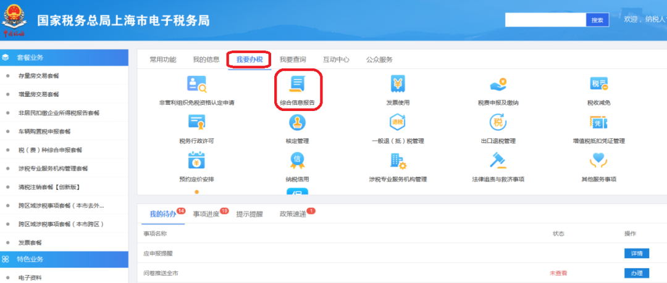This screenshot has width=667, height=283.
Task: Click 办理 button for 问卷推送全市
Action: (x=636, y=273)
